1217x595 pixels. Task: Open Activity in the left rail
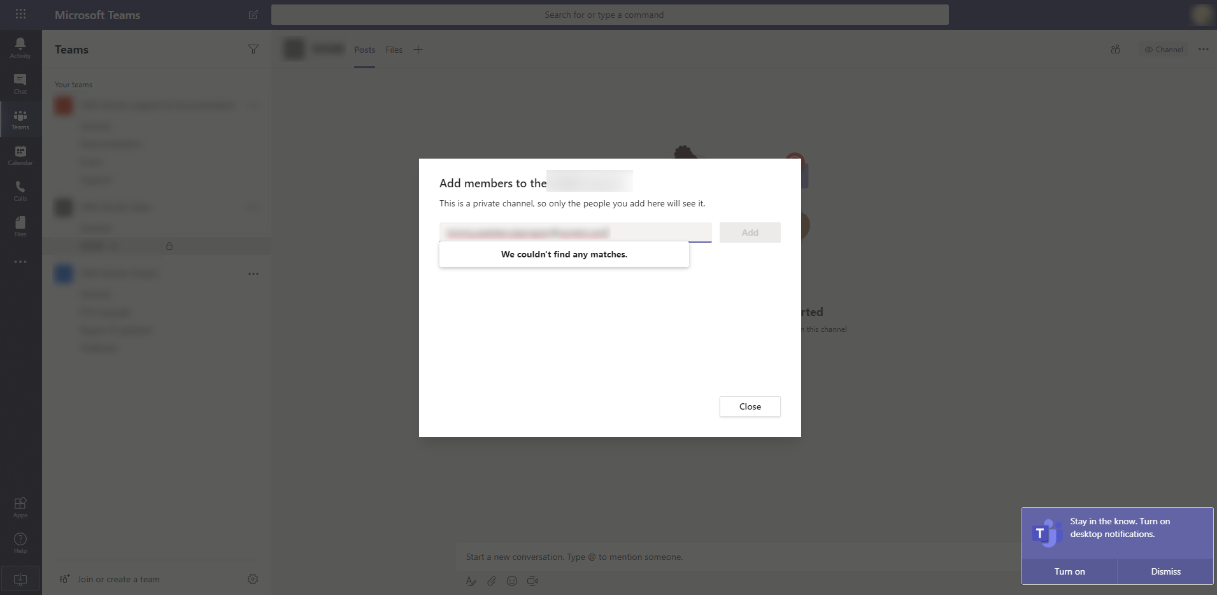[20, 48]
